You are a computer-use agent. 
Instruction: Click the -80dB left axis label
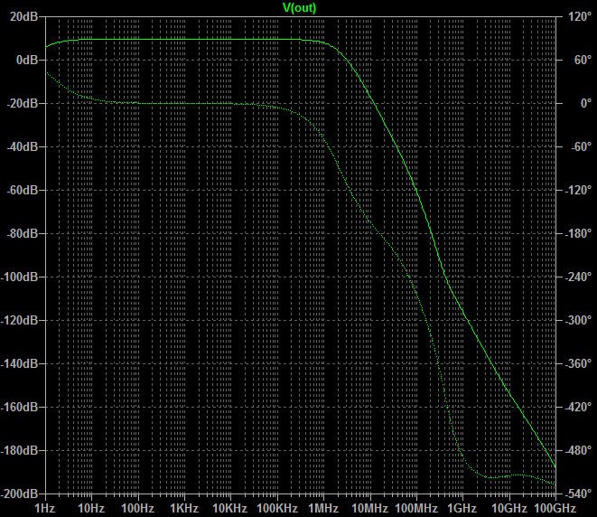click(23, 233)
